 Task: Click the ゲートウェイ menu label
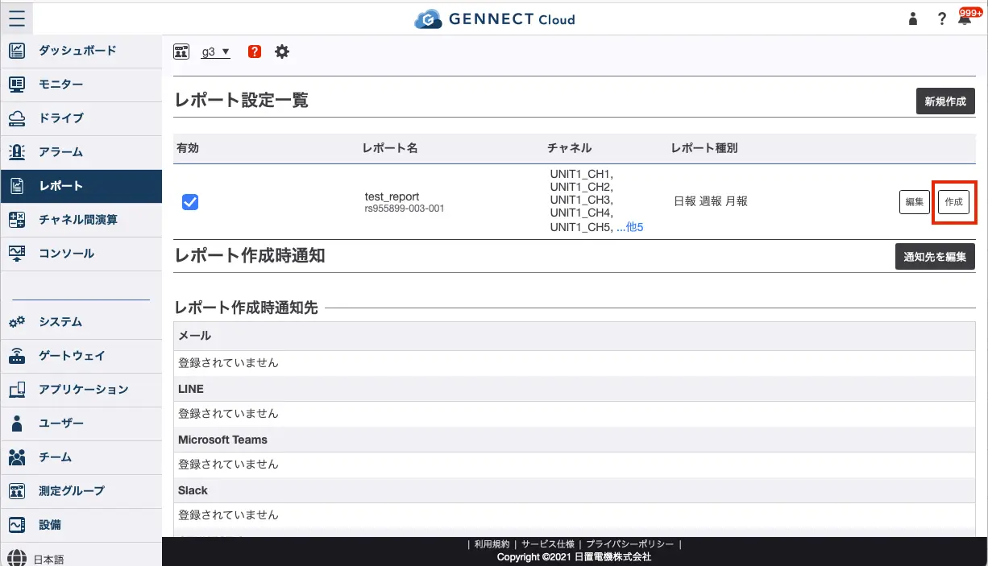coord(72,356)
